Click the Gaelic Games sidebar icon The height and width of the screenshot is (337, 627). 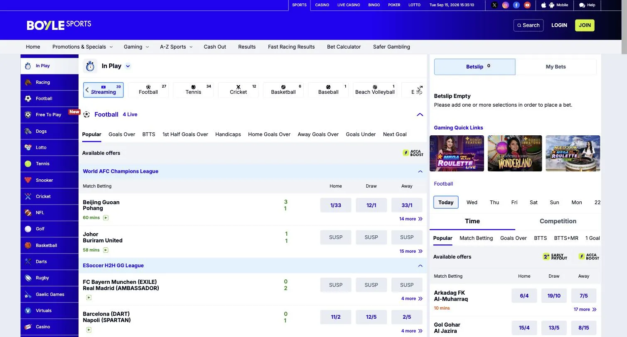coord(28,294)
